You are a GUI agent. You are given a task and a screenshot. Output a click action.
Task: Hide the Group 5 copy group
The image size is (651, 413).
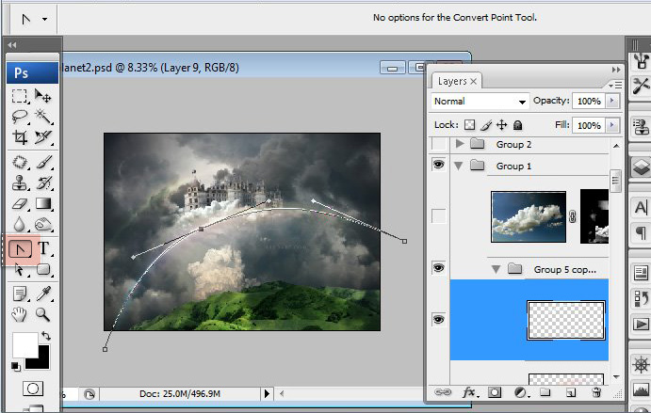point(438,268)
